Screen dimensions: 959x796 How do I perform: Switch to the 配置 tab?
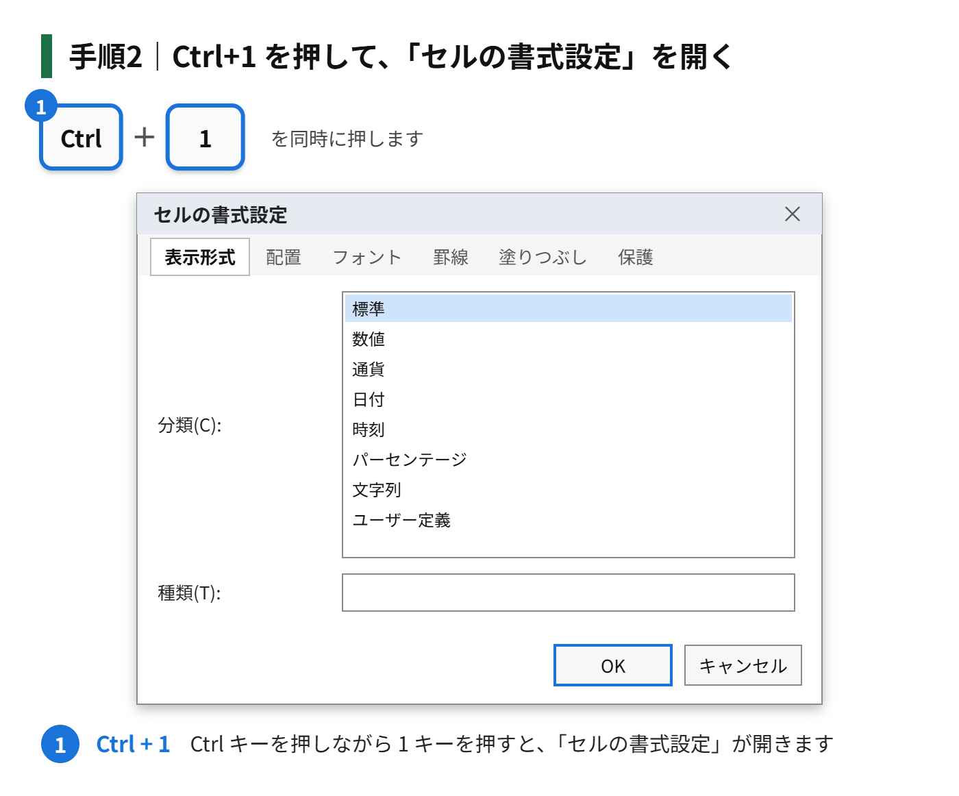(284, 257)
